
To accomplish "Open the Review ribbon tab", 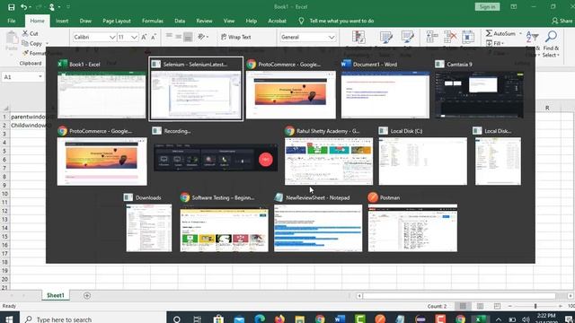I will point(204,21).
